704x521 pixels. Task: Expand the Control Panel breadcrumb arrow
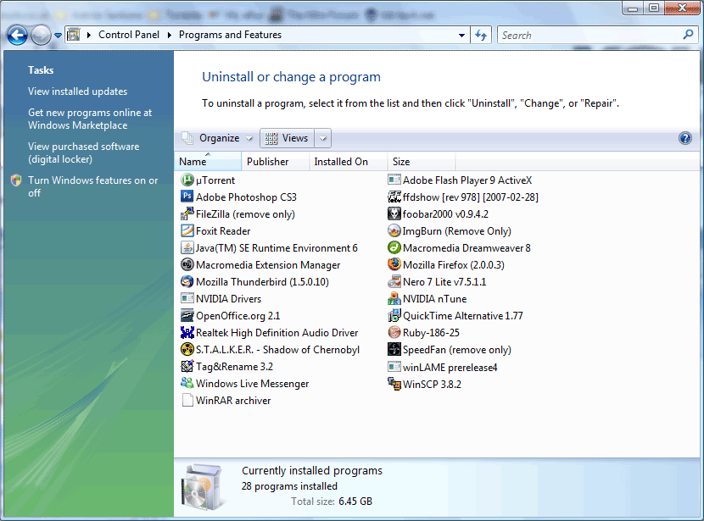pyautogui.click(x=170, y=35)
